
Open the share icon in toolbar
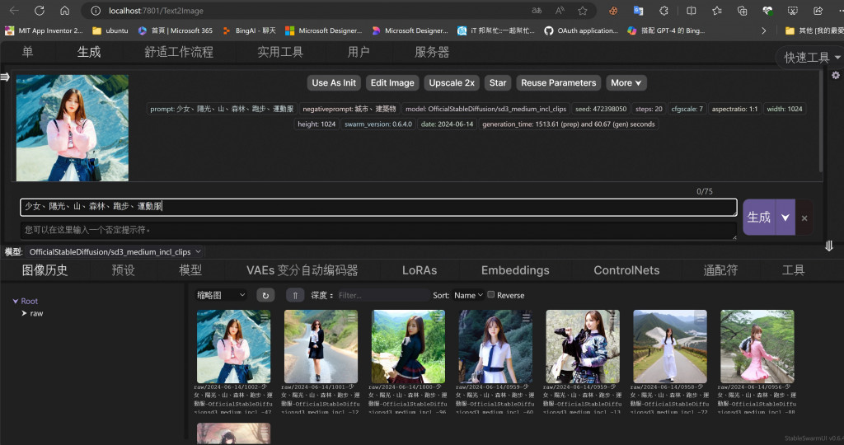[x=818, y=11]
